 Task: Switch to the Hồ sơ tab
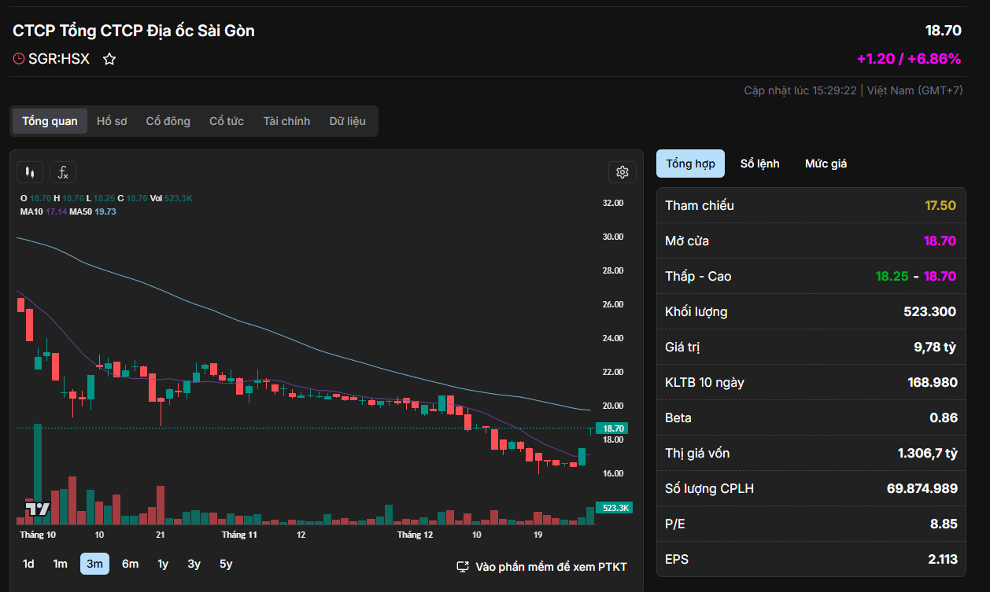[112, 121]
